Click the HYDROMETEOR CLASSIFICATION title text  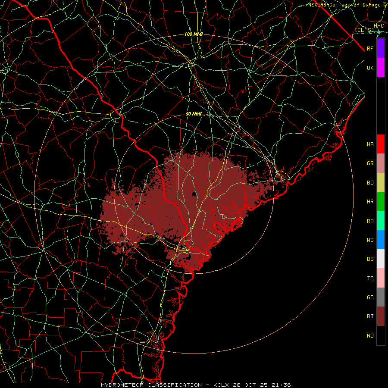pos(151,385)
